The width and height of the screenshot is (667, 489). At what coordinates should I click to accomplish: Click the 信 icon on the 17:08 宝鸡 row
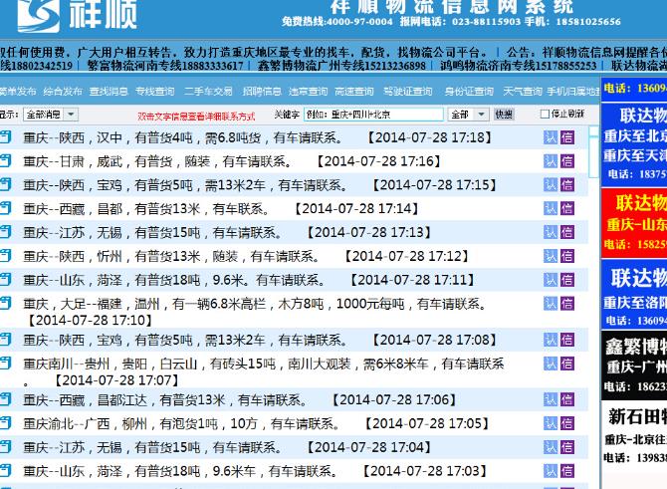coord(567,340)
